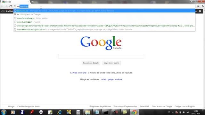The height and width of the screenshot is (115, 205).
Task: Click the extension icon beside the wrench
Action: click(x=198, y=6)
